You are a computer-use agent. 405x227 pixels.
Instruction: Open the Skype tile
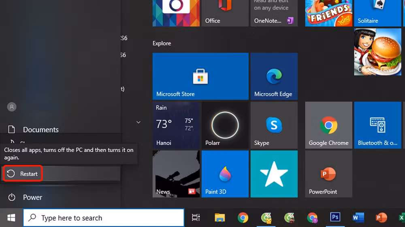pyautogui.click(x=274, y=125)
